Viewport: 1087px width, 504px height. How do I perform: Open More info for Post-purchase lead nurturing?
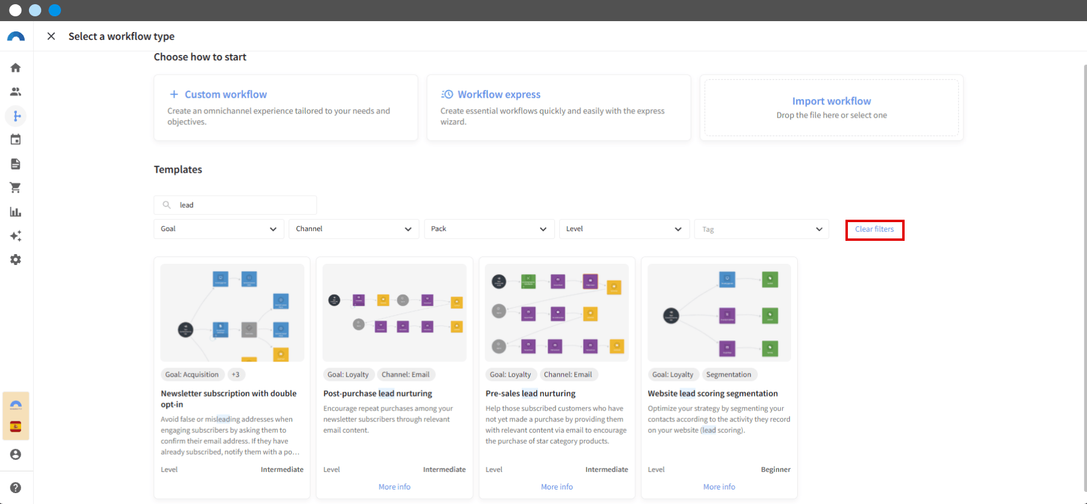coord(394,487)
